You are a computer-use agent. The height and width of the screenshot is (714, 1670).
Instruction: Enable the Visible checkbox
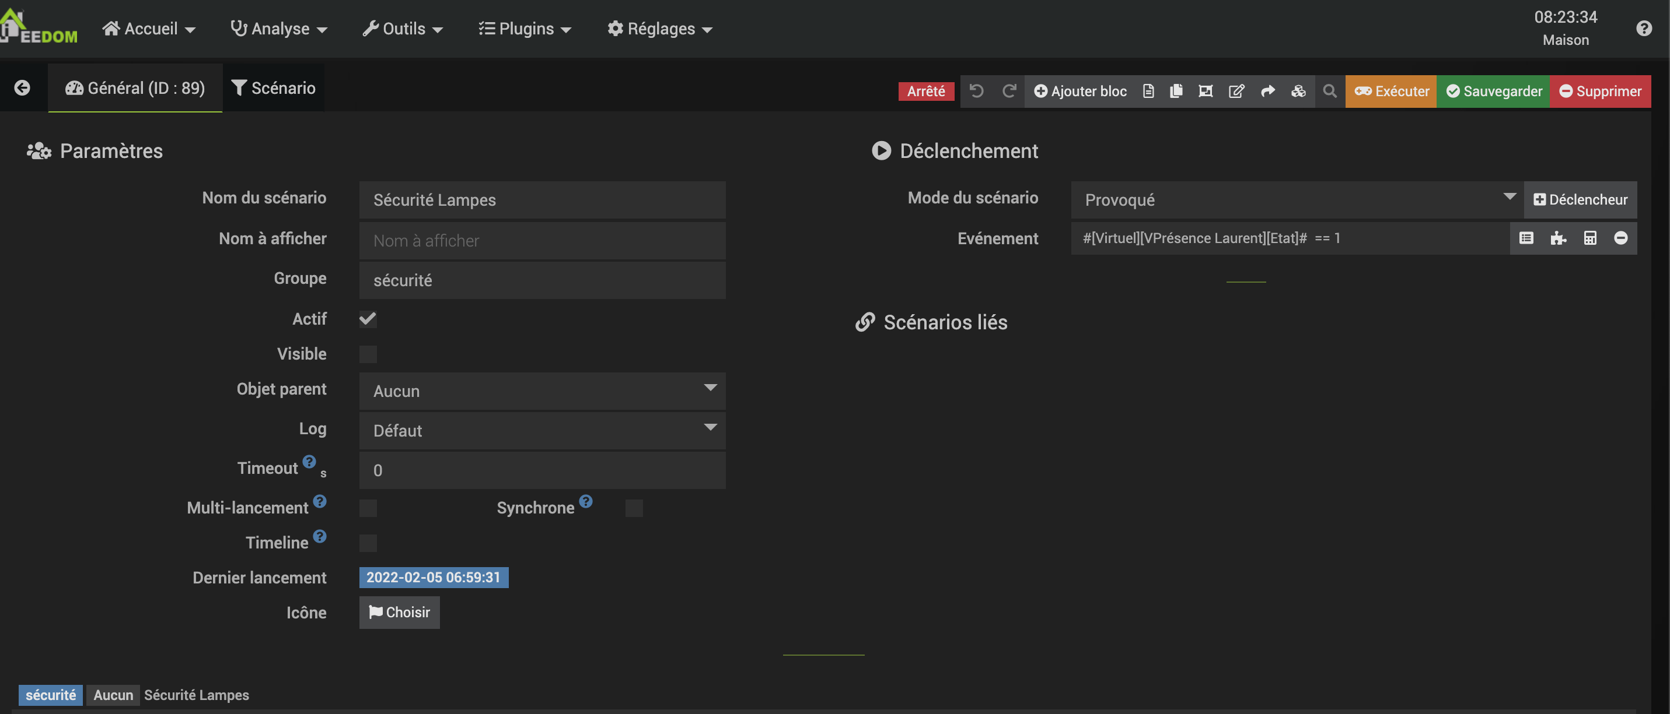pyautogui.click(x=368, y=354)
